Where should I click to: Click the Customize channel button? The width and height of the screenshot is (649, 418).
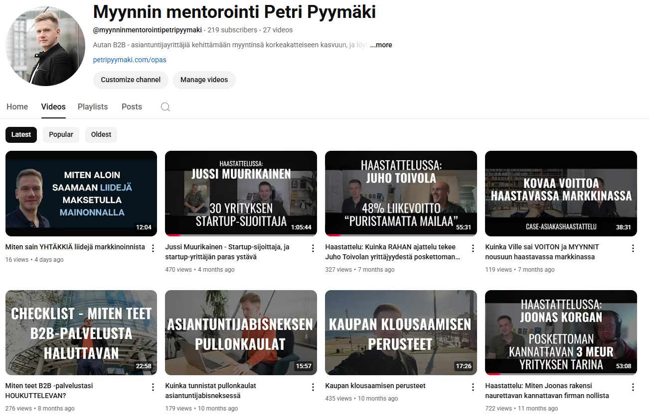coord(131,80)
